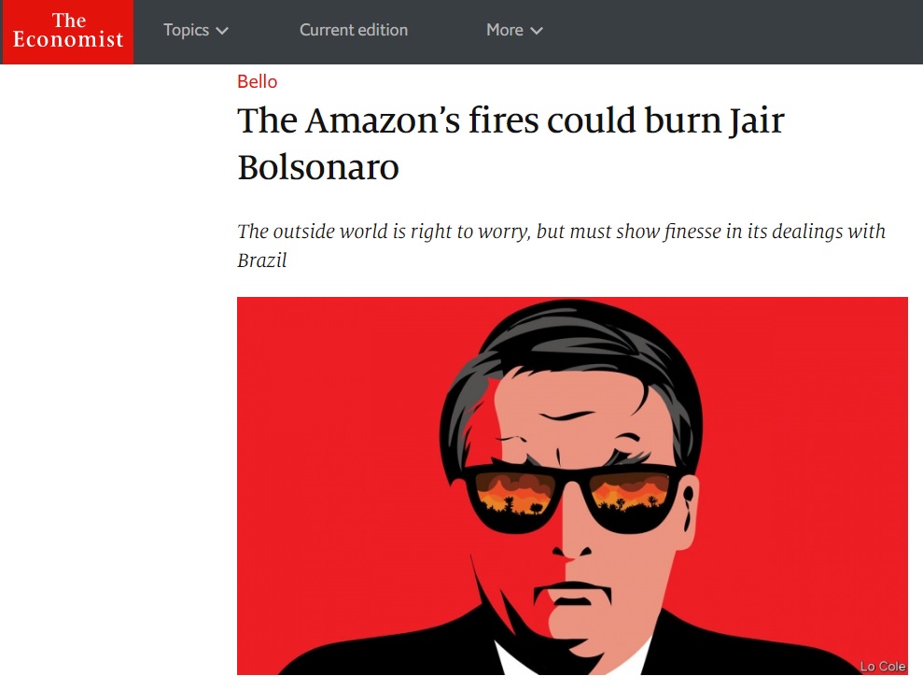Expand the Topics chevron arrow

coord(222,31)
